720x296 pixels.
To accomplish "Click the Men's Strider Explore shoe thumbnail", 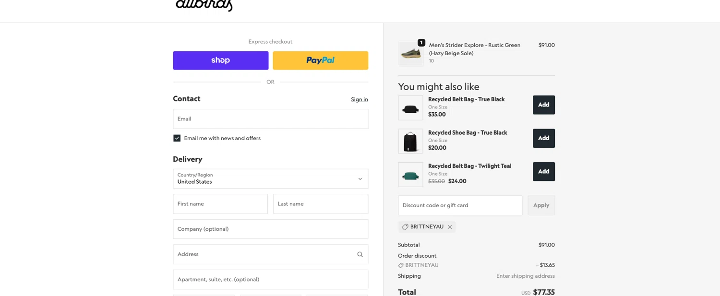I will 410,53.
